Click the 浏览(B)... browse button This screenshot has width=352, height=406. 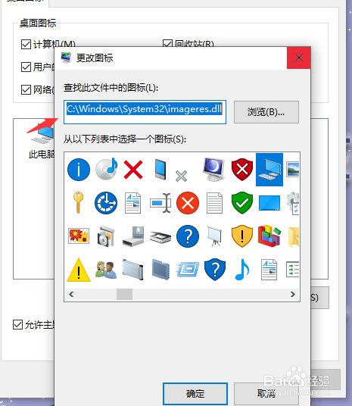point(266,112)
